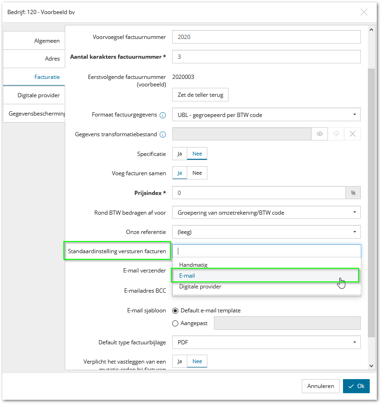
Task: Click info icon next to Formaat factuurgegevens
Action: (163, 115)
